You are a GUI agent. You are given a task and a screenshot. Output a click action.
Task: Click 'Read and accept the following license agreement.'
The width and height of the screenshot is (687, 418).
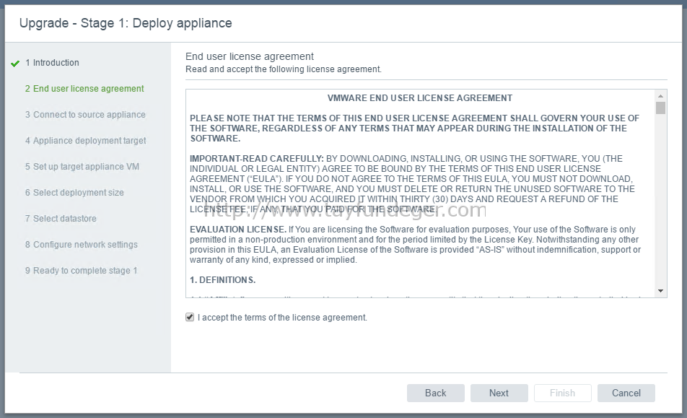coord(284,69)
